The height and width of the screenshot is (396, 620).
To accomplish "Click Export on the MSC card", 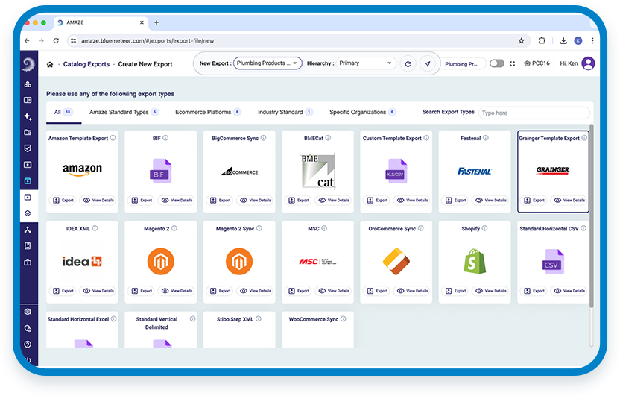I will click(x=299, y=291).
